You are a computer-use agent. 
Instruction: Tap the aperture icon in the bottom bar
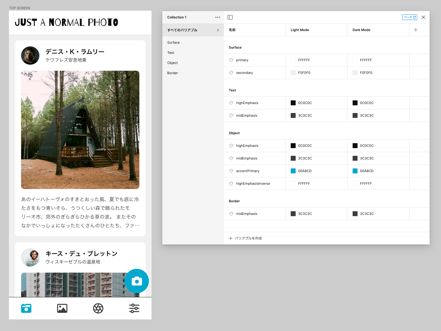[98, 308]
